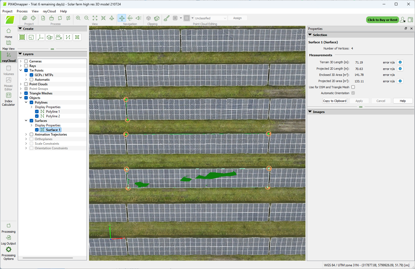415x269 pixels.
Task: Enable the Cameras layer checkbox
Action: click(26, 61)
